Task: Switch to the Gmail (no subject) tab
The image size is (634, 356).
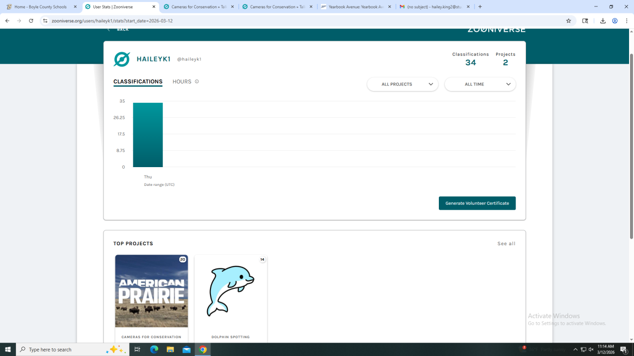Action: coord(435,7)
